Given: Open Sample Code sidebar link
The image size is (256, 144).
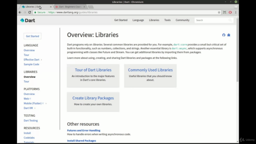Looking at the screenshot, I should 31,64.
